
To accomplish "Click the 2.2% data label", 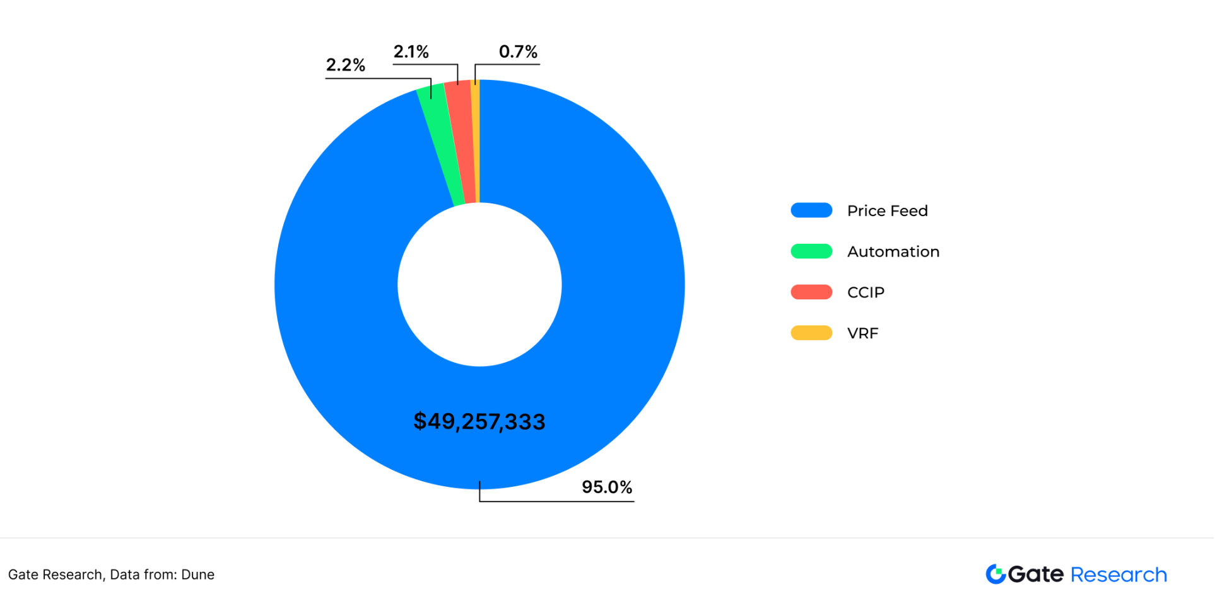I will (345, 65).
